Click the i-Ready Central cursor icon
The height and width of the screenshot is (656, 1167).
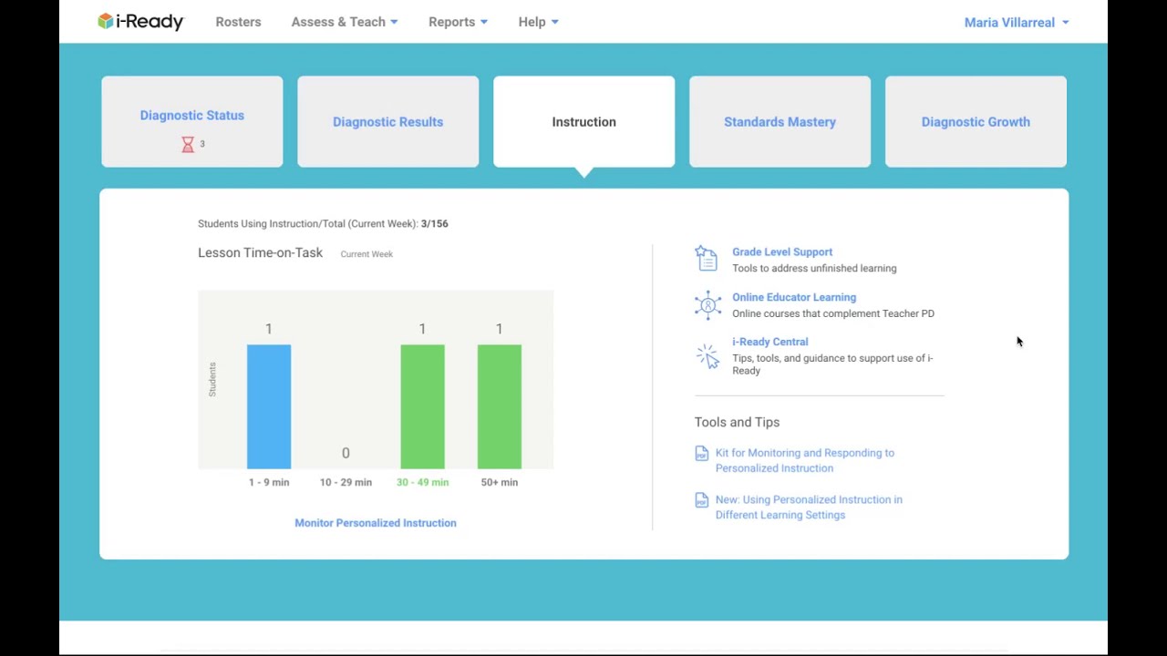[x=707, y=356]
